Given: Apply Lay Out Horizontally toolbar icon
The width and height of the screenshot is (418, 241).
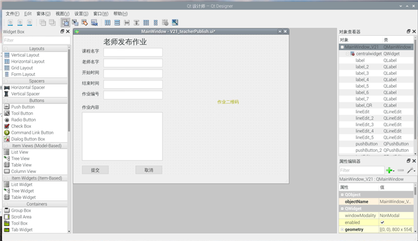Looking at the screenshot, I should tap(108, 23).
